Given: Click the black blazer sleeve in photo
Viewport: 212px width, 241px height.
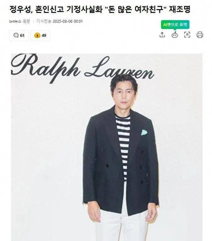Looking at the screenshot, I should pos(91,169).
